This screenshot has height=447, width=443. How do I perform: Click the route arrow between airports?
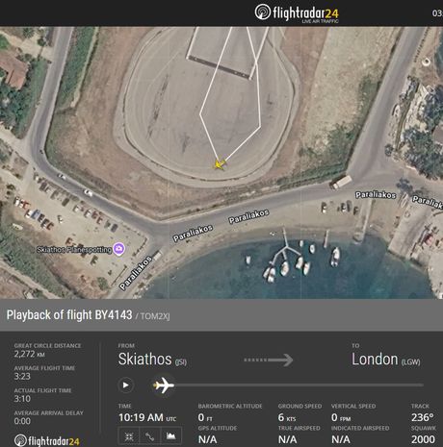pyautogui.click(x=269, y=360)
